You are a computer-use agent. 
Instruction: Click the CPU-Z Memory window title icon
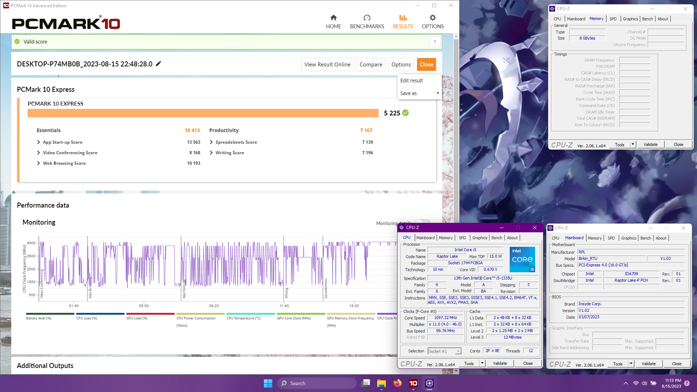coord(552,8)
